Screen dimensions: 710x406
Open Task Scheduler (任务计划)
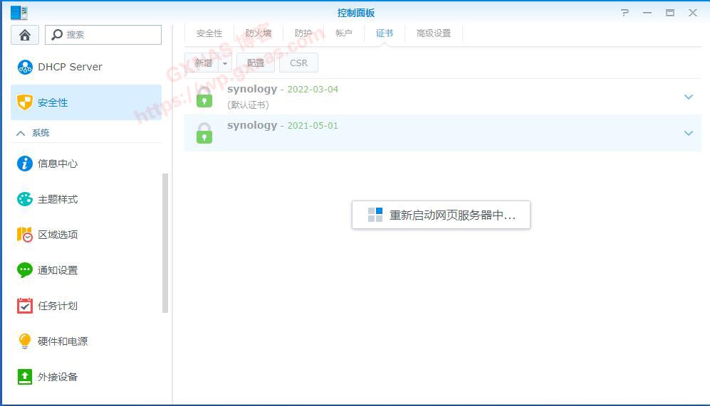click(57, 306)
